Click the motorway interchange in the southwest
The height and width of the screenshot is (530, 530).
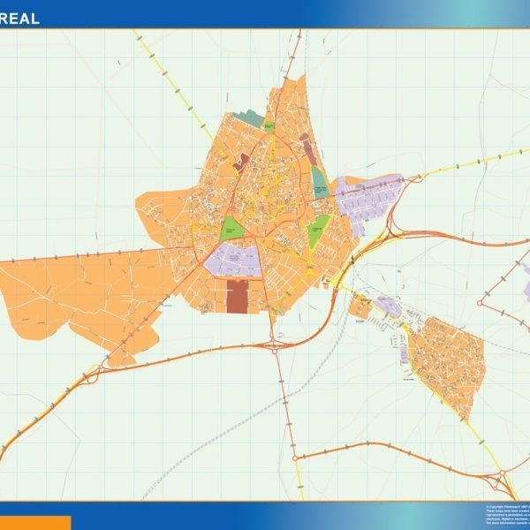pos(95,374)
